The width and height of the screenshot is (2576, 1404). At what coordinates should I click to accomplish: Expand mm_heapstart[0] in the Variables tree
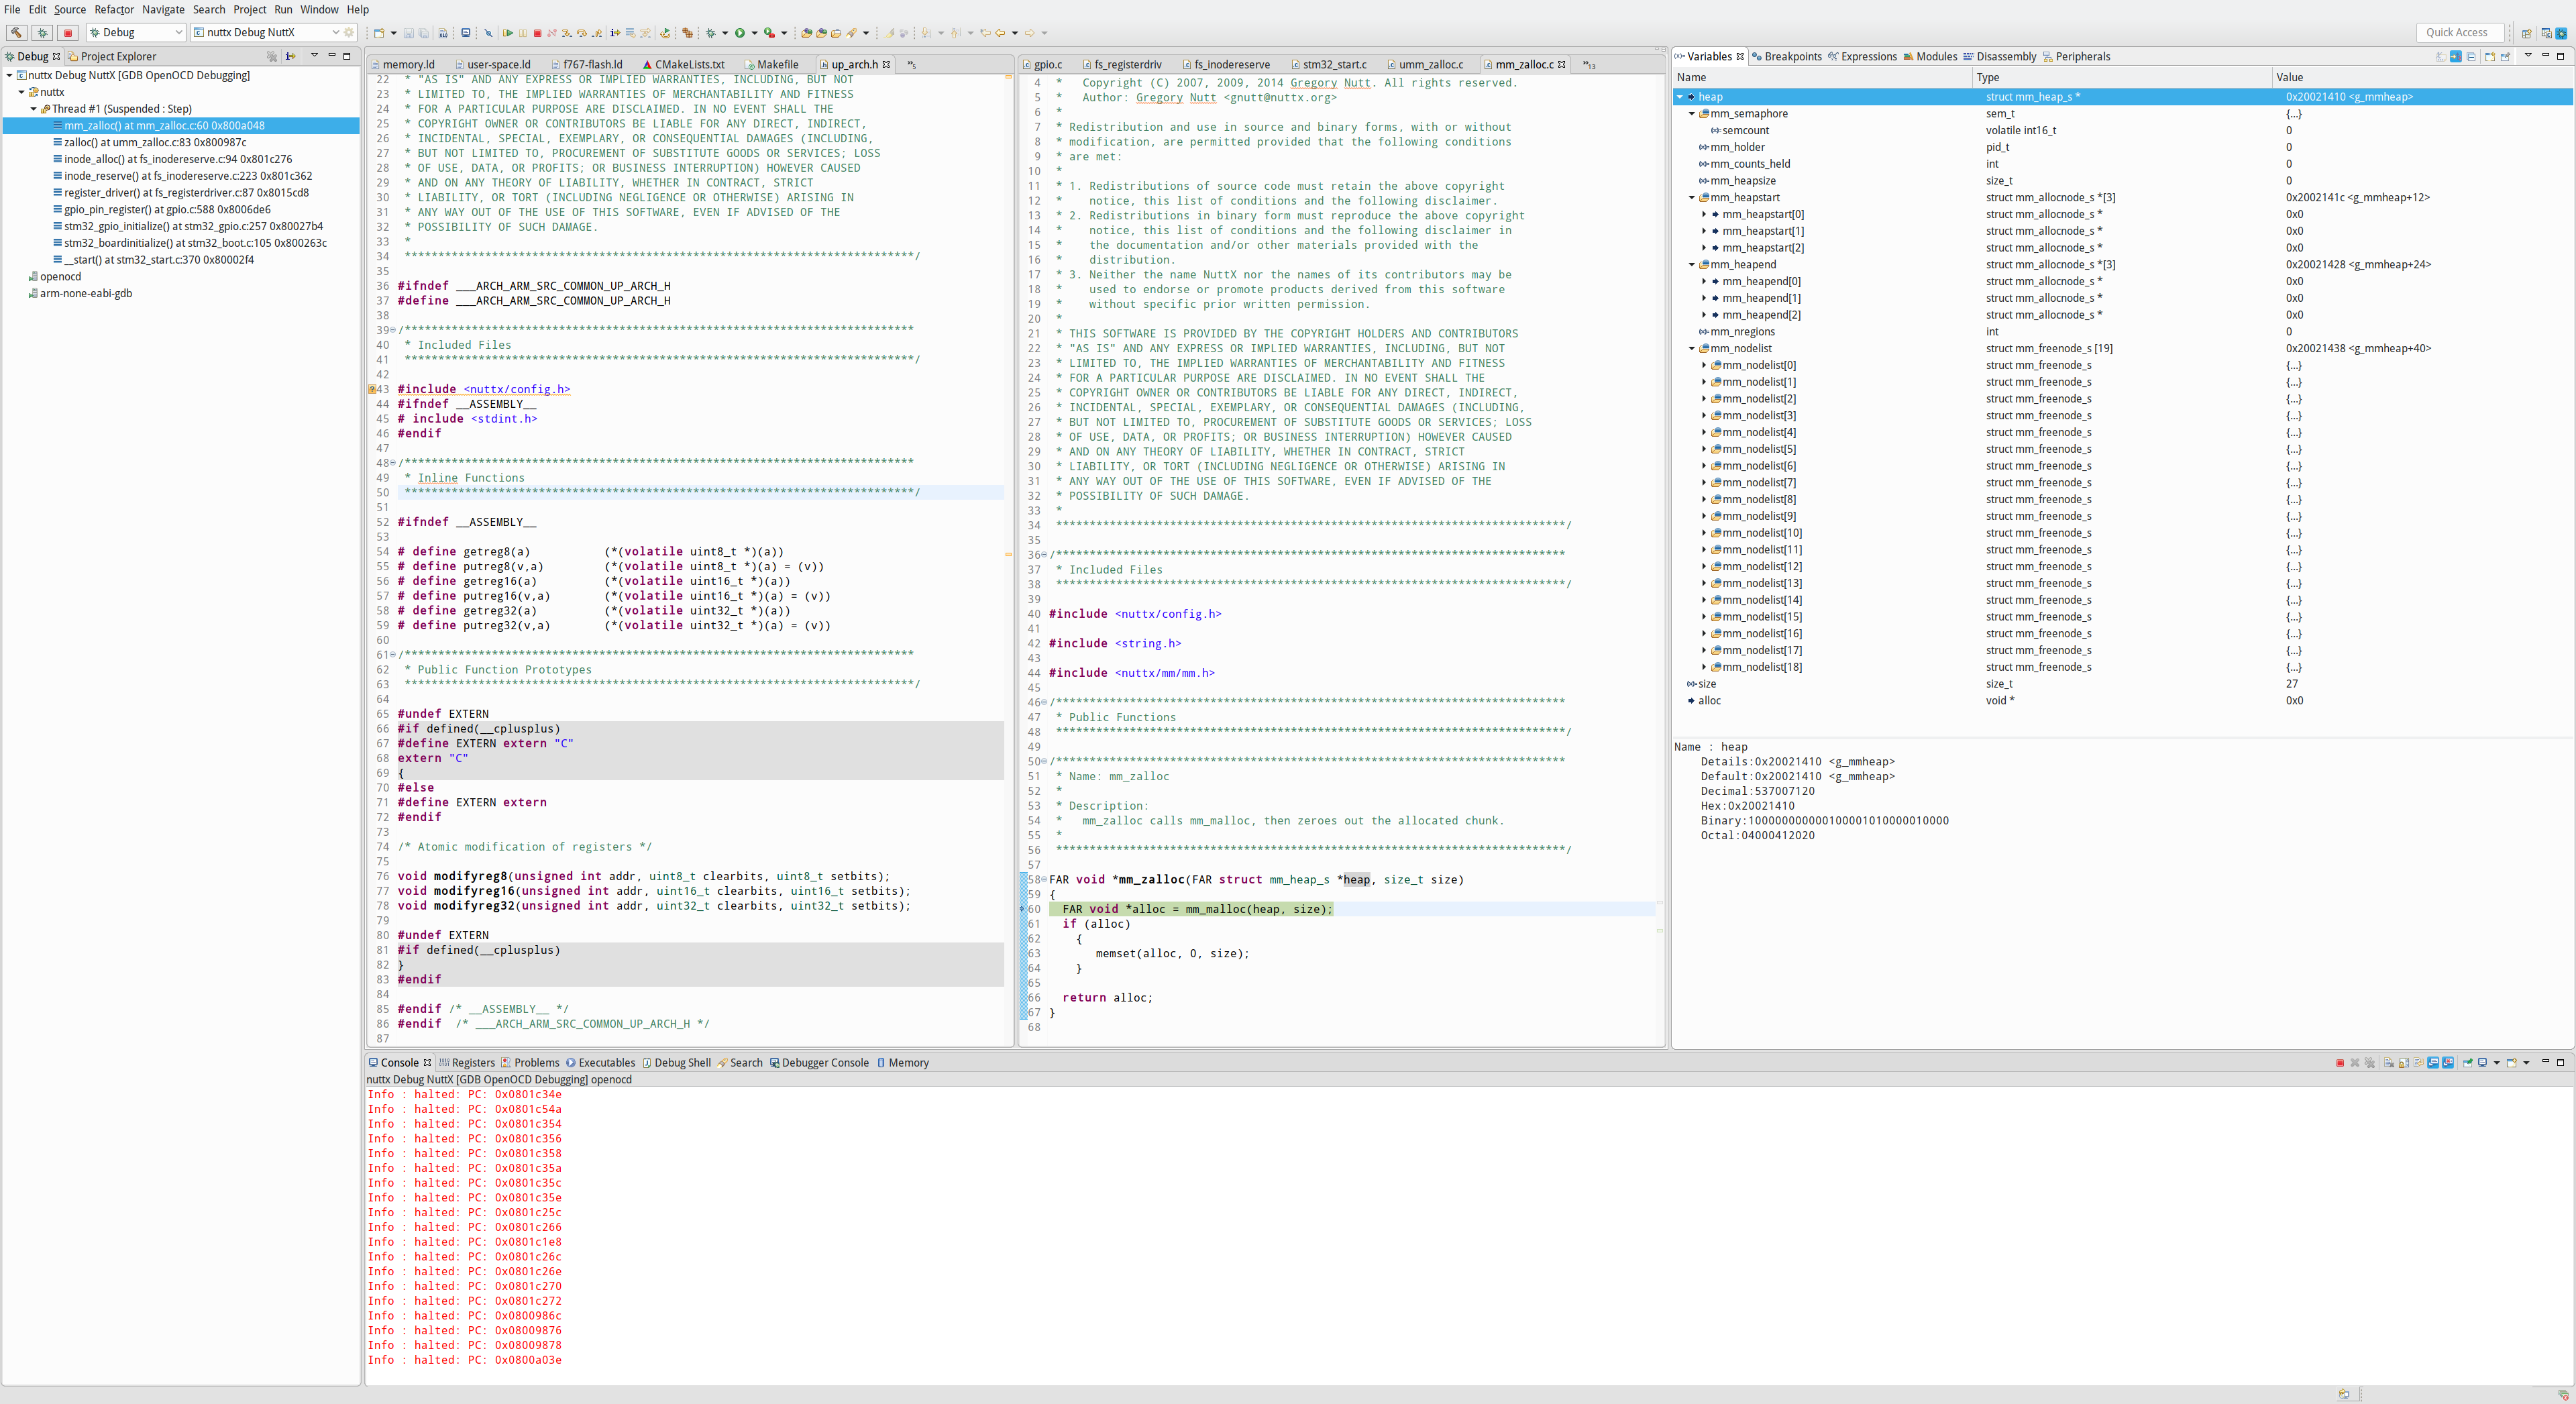click(1705, 214)
